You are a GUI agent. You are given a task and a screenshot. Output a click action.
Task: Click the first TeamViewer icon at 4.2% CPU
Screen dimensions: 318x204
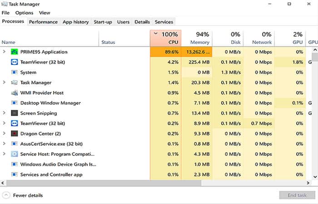14,62
